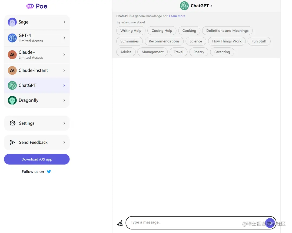Select the Parenting topic chip

click(x=222, y=52)
